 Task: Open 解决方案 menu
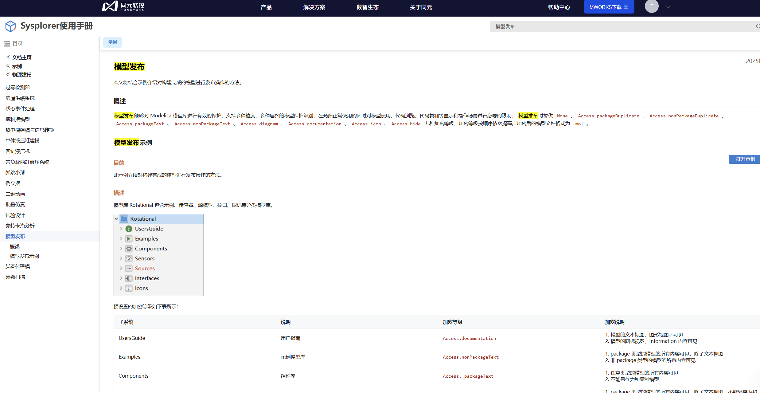(x=314, y=7)
